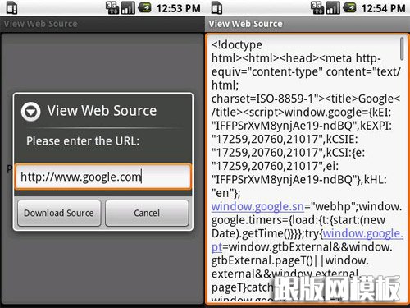Open the window.google.sn link in source
Screen dimensions: 410x308
pos(257,206)
